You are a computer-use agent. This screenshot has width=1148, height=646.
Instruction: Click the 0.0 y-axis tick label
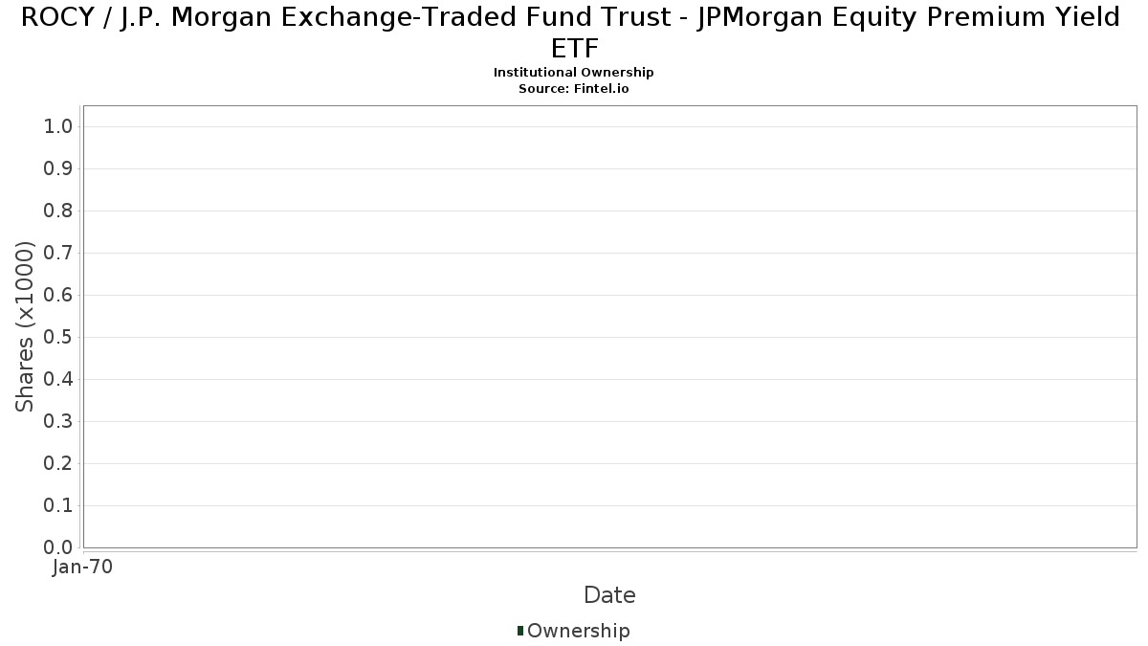59,547
